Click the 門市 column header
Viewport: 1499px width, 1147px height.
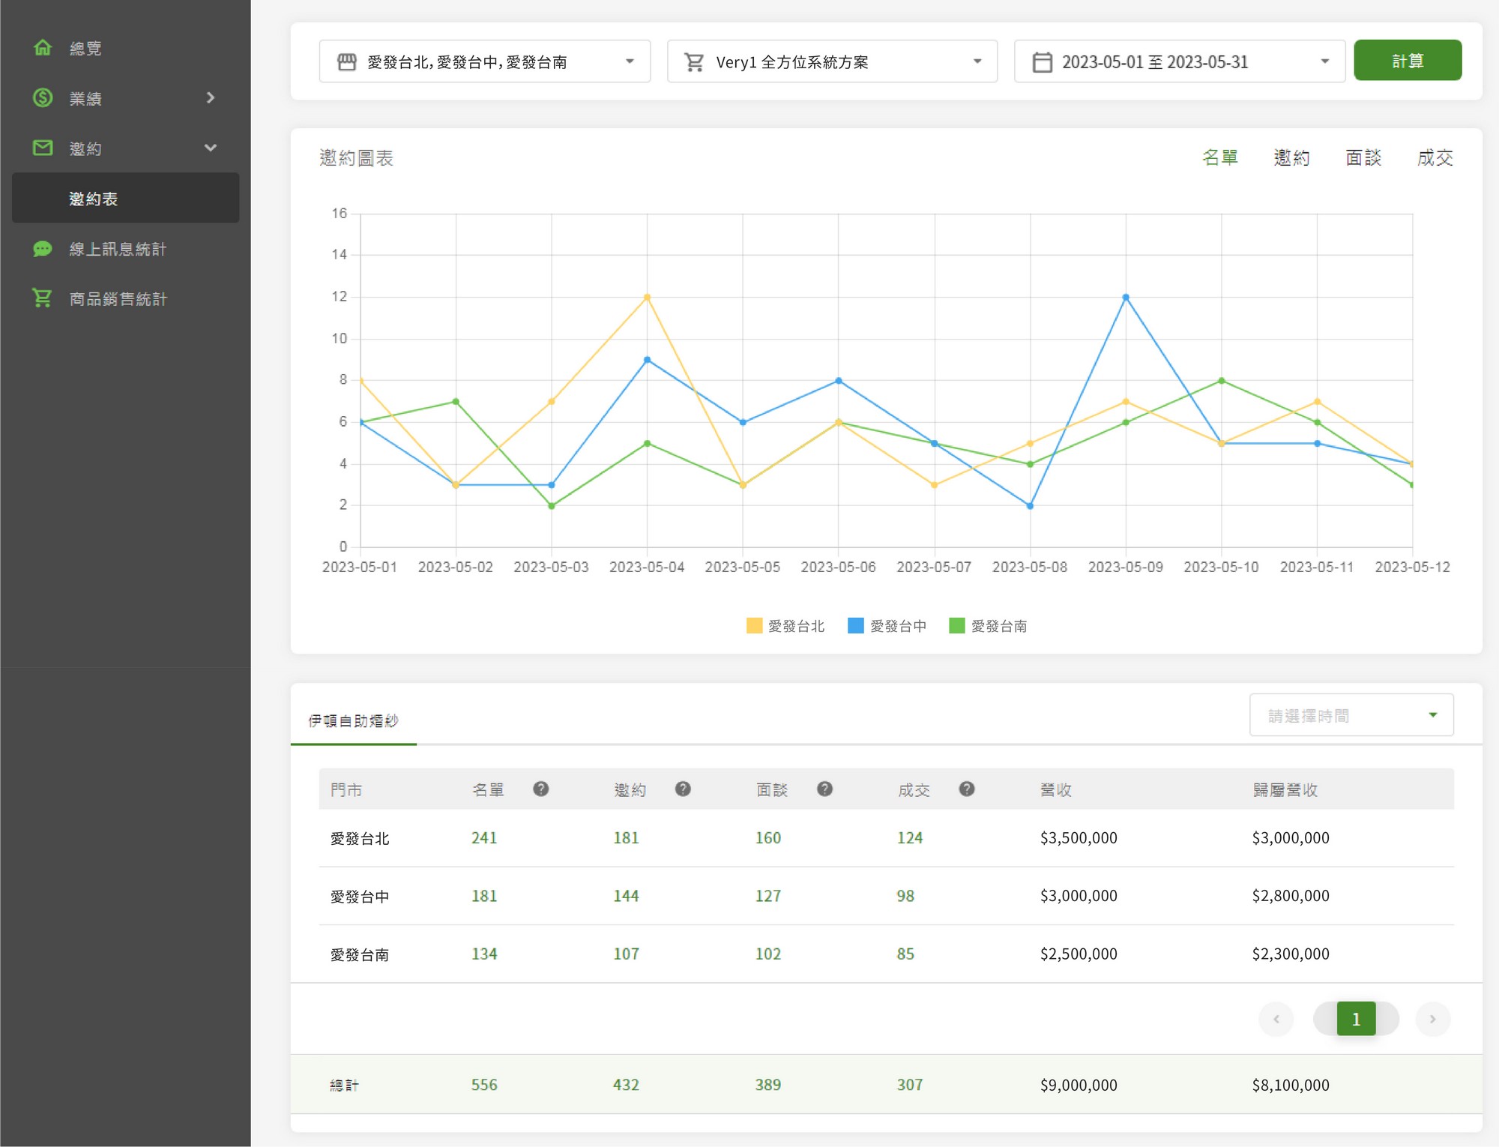click(346, 789)
